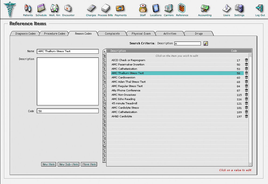
Task: Open the Staff nurse icon
Action: pyautogui.click(x=143, y=8)
